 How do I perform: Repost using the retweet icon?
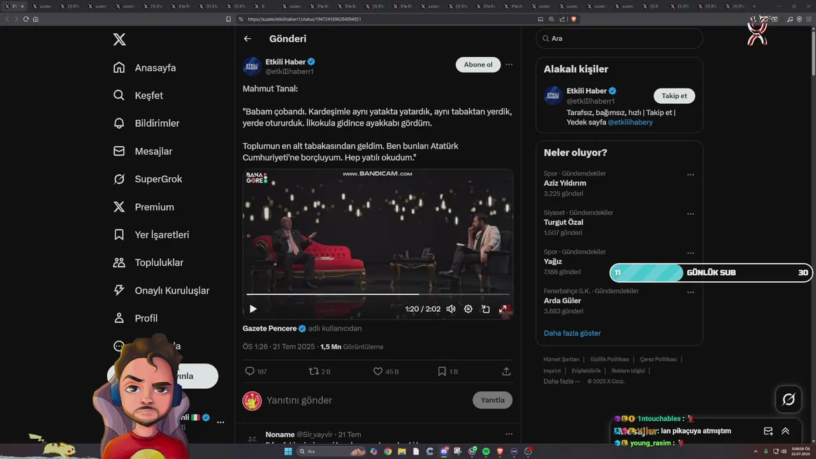click(x=313, y=371)
